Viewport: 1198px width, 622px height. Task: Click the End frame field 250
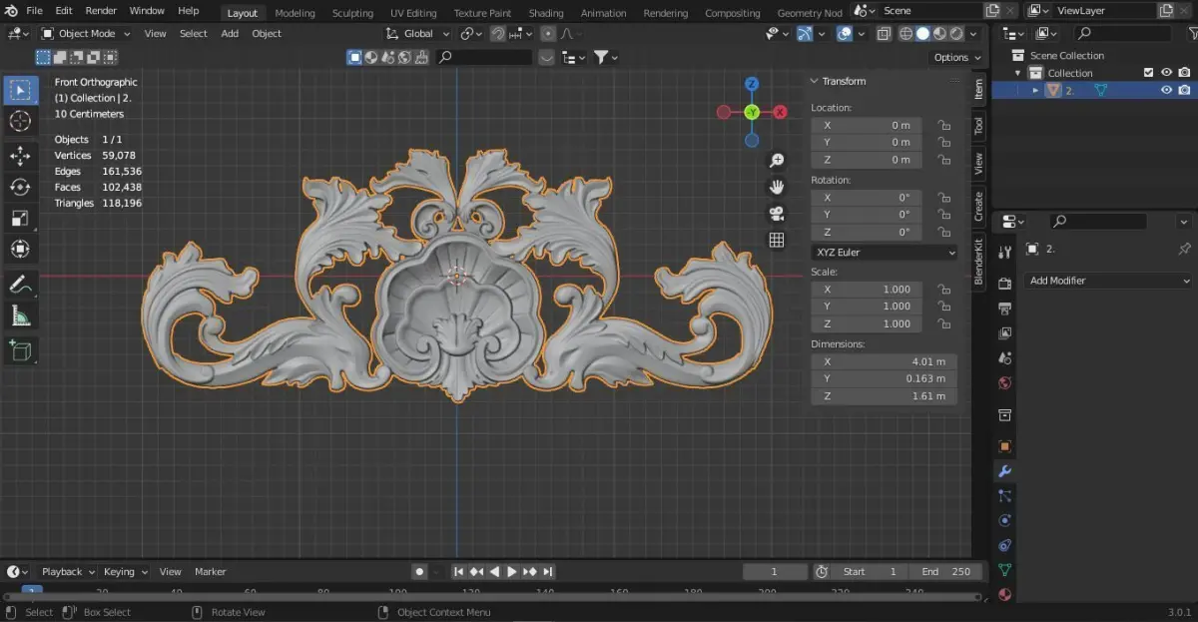946,572
